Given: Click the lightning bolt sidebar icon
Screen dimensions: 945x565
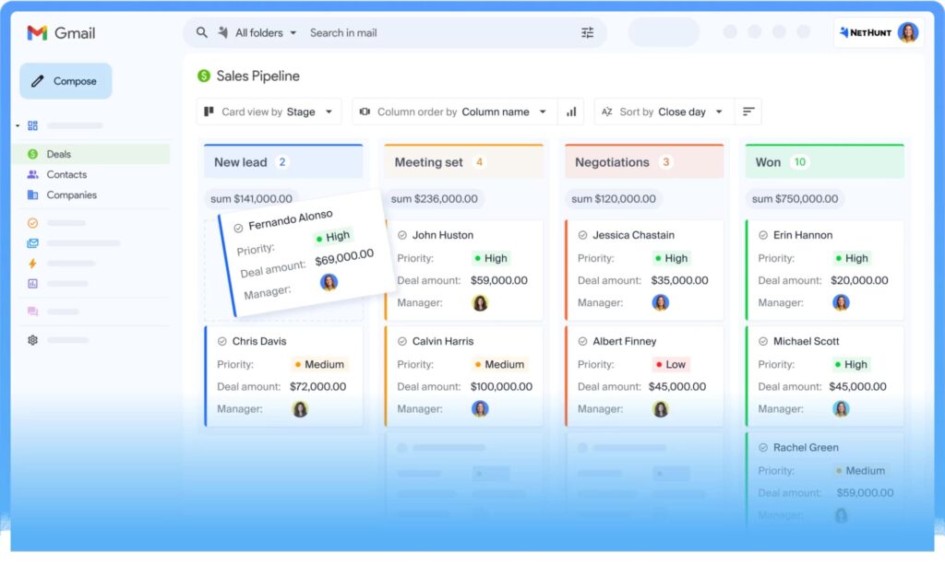Looking at the screenshot, I should pos(33,264).
